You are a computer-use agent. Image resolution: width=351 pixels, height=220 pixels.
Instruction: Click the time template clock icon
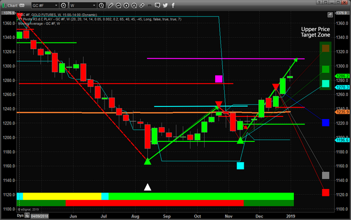coord(102,5)
